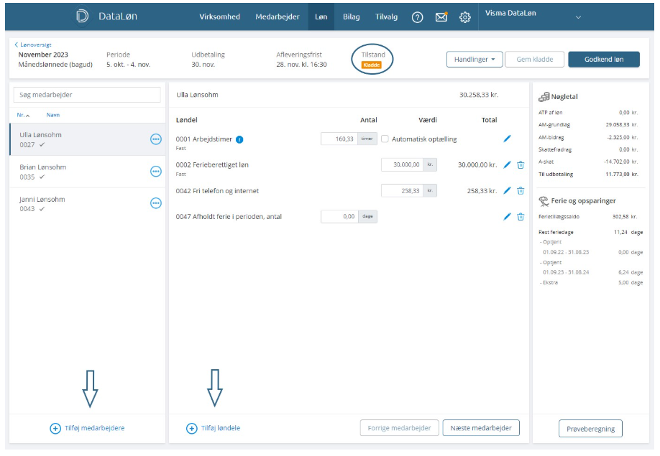The width and height of the screenshot is (660, 456).
Task: Open the Medarbejder menu
Action: (x=277, y=17)
